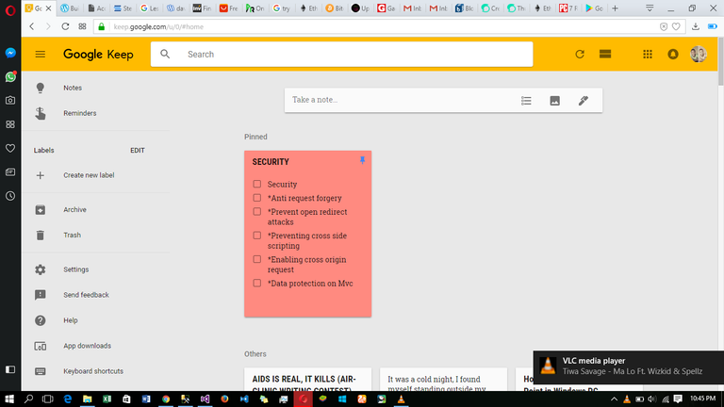Show hidden system tray icons chevron

(614, 399)
